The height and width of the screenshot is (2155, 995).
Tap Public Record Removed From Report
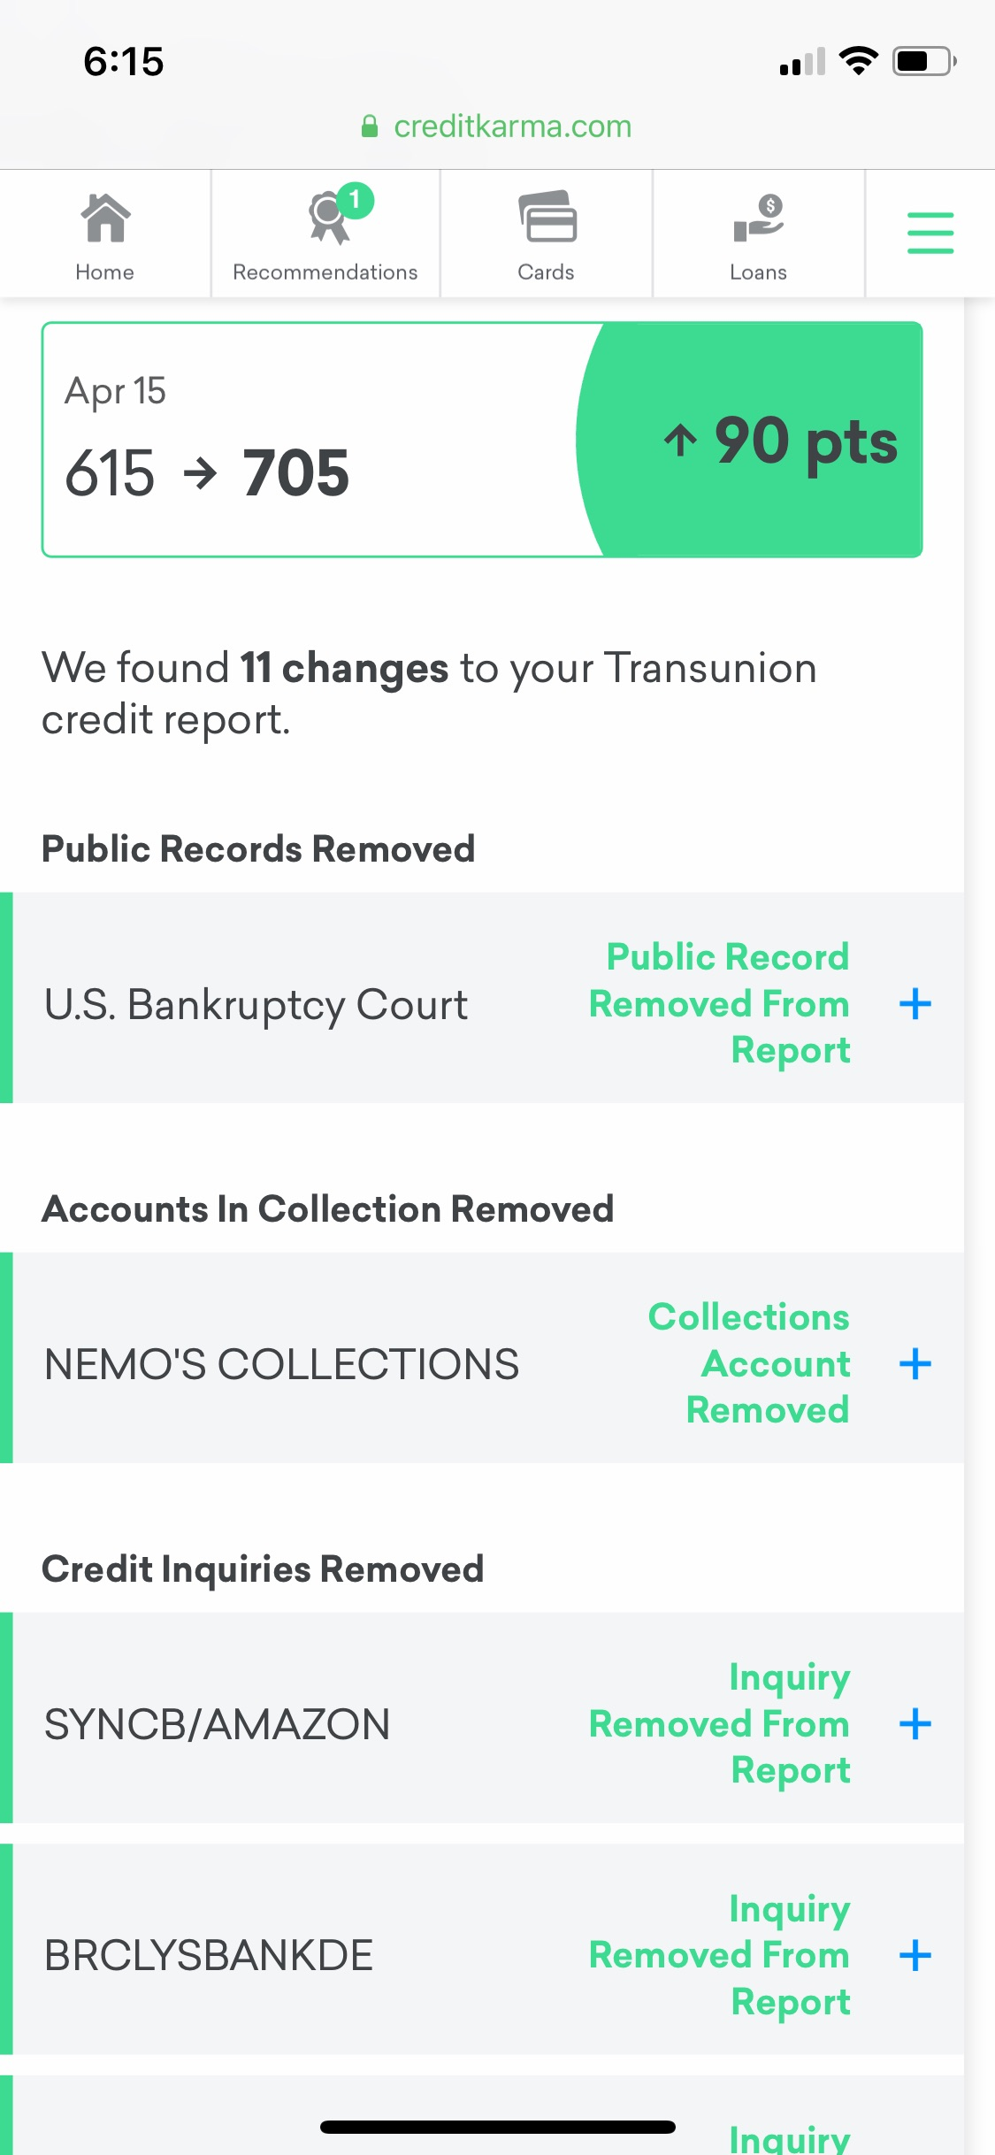point(719,1004)
